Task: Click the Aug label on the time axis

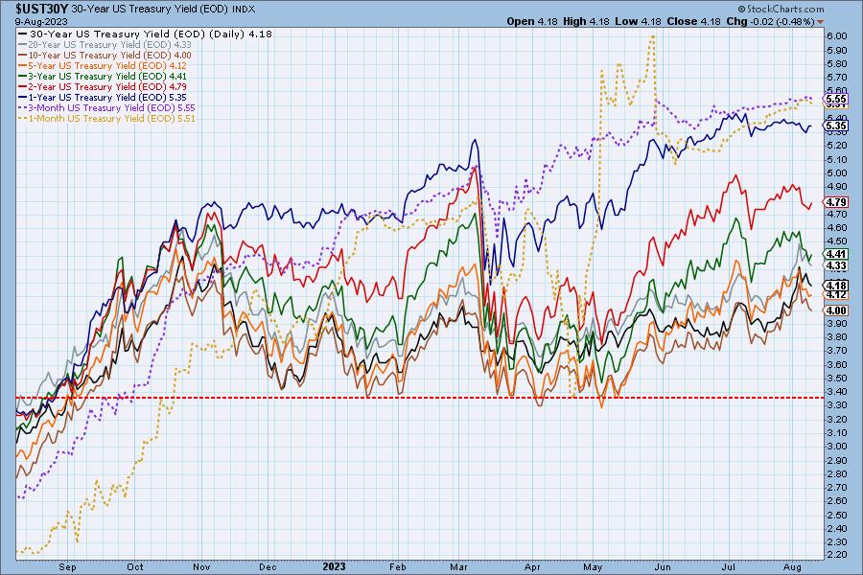Action: pyautogui.click(x=792, y=567)
